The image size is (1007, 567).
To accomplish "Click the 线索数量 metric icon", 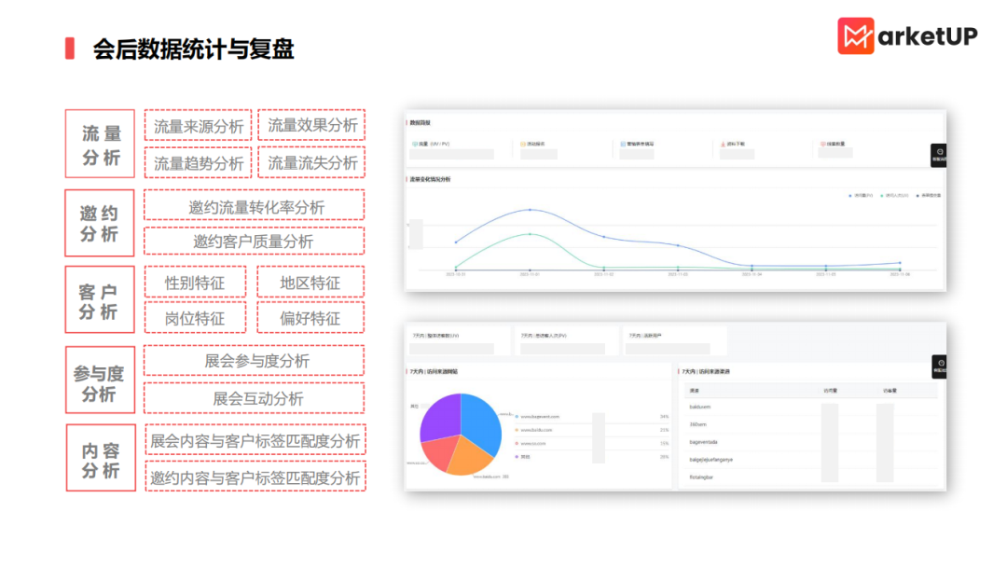I will (823, 145).
